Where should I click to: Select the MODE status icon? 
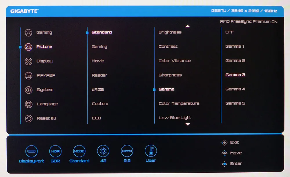pos(79,151)
